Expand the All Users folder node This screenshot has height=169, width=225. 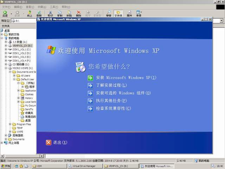(x=14, y=75)
